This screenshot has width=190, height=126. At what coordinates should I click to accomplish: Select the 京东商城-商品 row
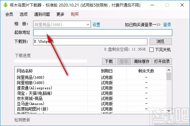pyautogui.click(x=90, y=98)
